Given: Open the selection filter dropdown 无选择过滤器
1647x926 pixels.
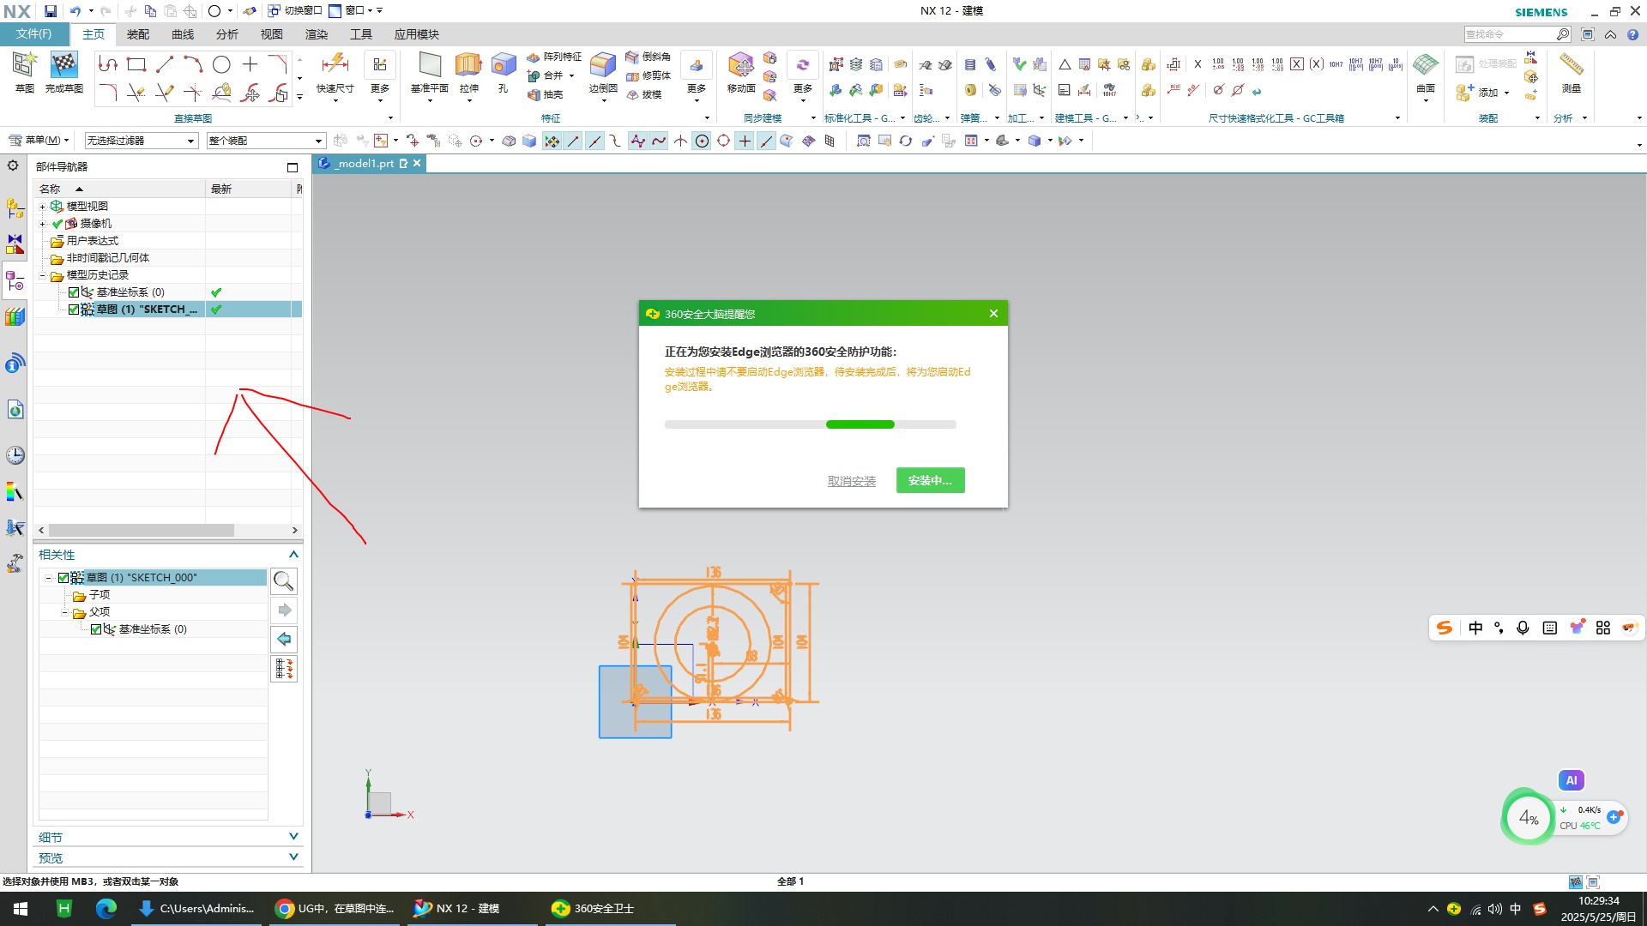Looking at the screenshot, I should click(142, 141).
